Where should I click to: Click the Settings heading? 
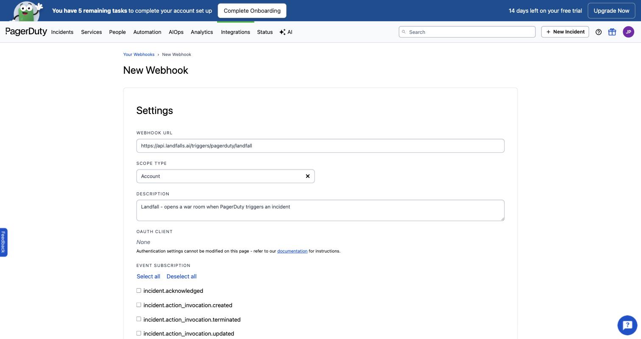point(155,111)
